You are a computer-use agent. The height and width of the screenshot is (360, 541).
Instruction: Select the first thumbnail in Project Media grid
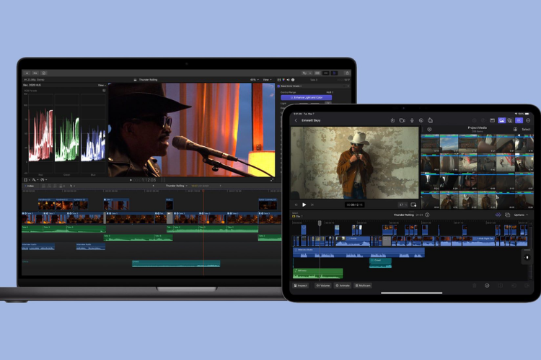pos(430,144)
